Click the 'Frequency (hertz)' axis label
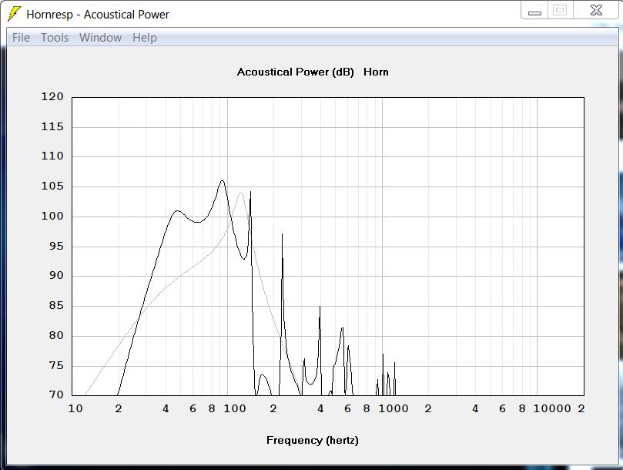This screenshot has height=470, width=623. pyautogui.click(x=313, y=441)
